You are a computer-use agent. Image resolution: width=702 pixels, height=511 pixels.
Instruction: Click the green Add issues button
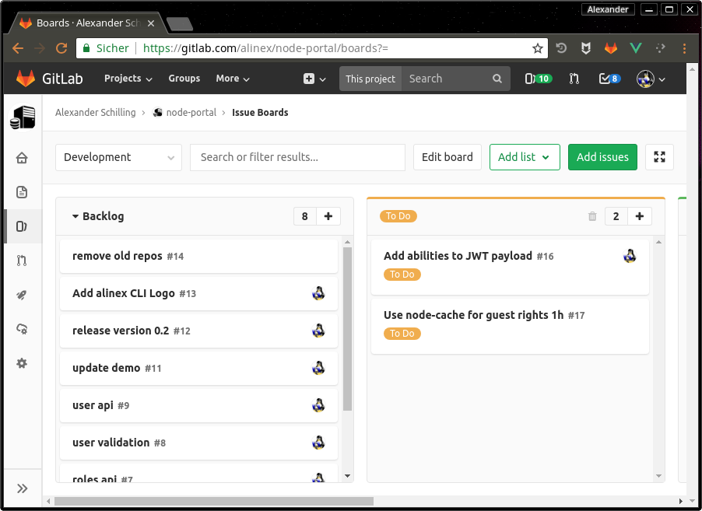602,156
